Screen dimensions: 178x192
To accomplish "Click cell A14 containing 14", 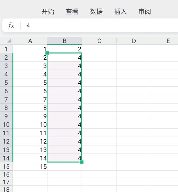I will point(30,158).
